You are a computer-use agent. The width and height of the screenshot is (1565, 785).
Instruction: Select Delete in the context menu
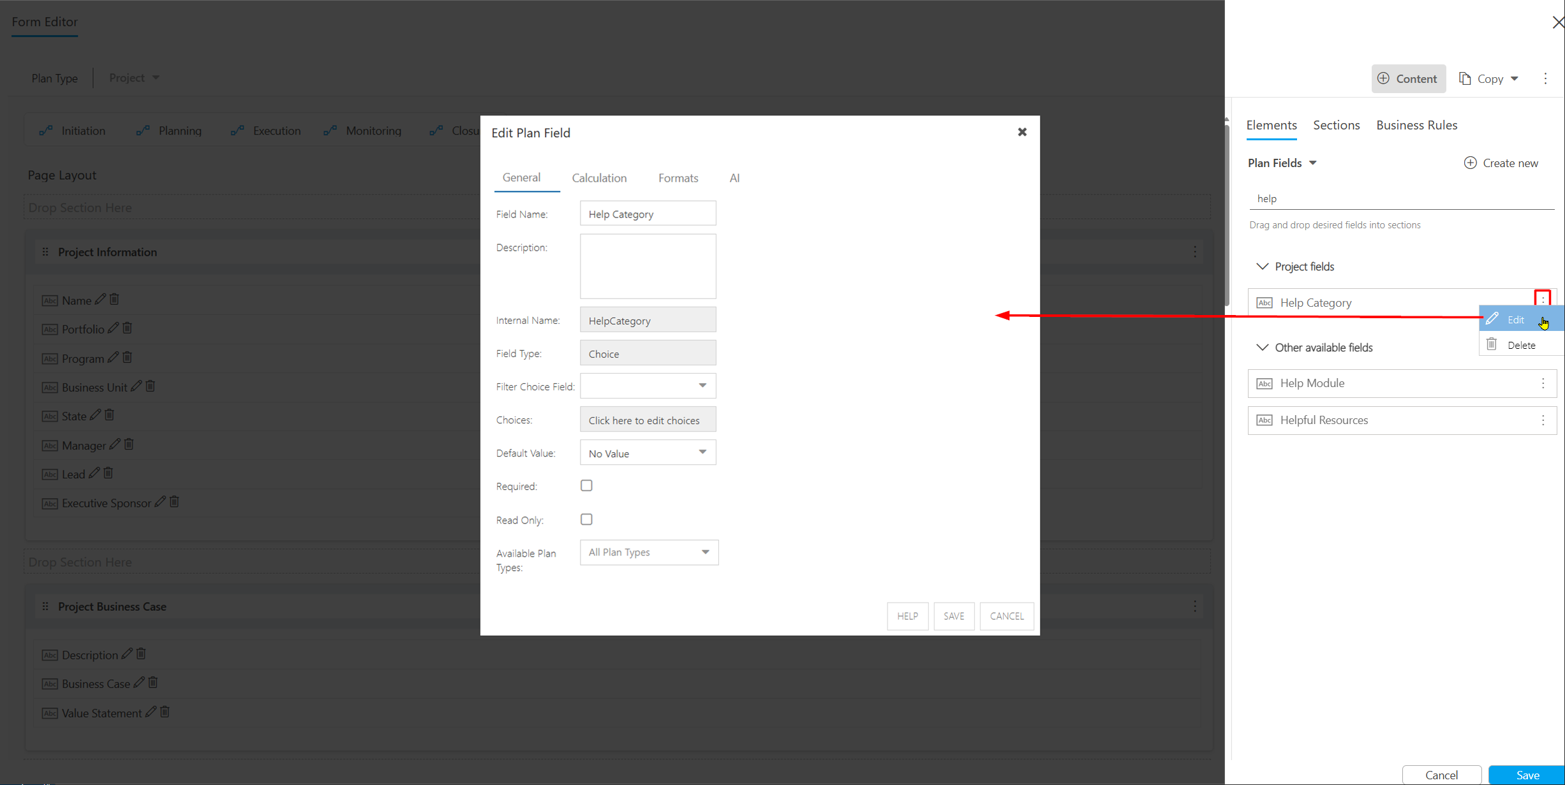1521,345
